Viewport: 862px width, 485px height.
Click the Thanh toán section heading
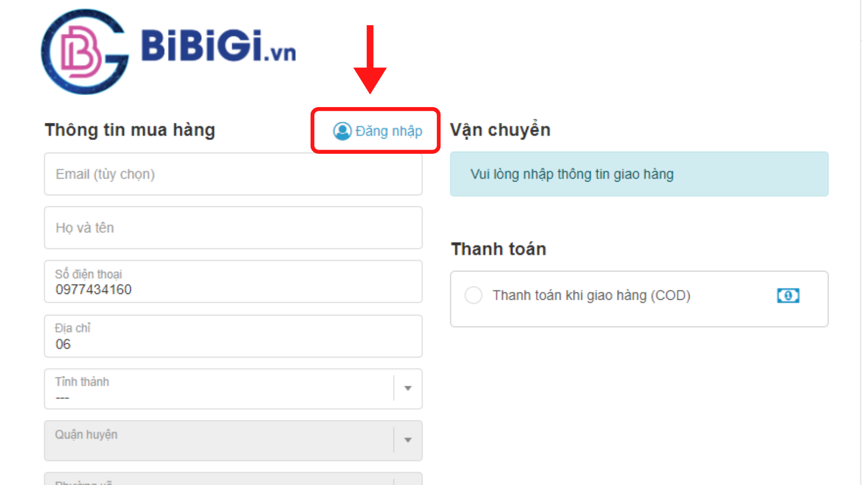[x=499, y=249]
